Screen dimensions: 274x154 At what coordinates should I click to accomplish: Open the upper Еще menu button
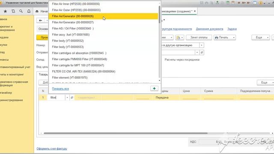260,37
